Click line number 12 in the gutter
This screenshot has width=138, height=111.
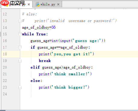tap(5, 14)
